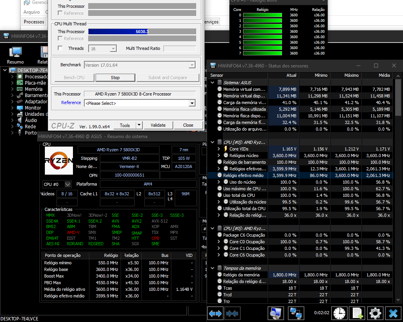Select the Áudio item in the HWiNFO tree
403x322 pixels.
point(31,120)
